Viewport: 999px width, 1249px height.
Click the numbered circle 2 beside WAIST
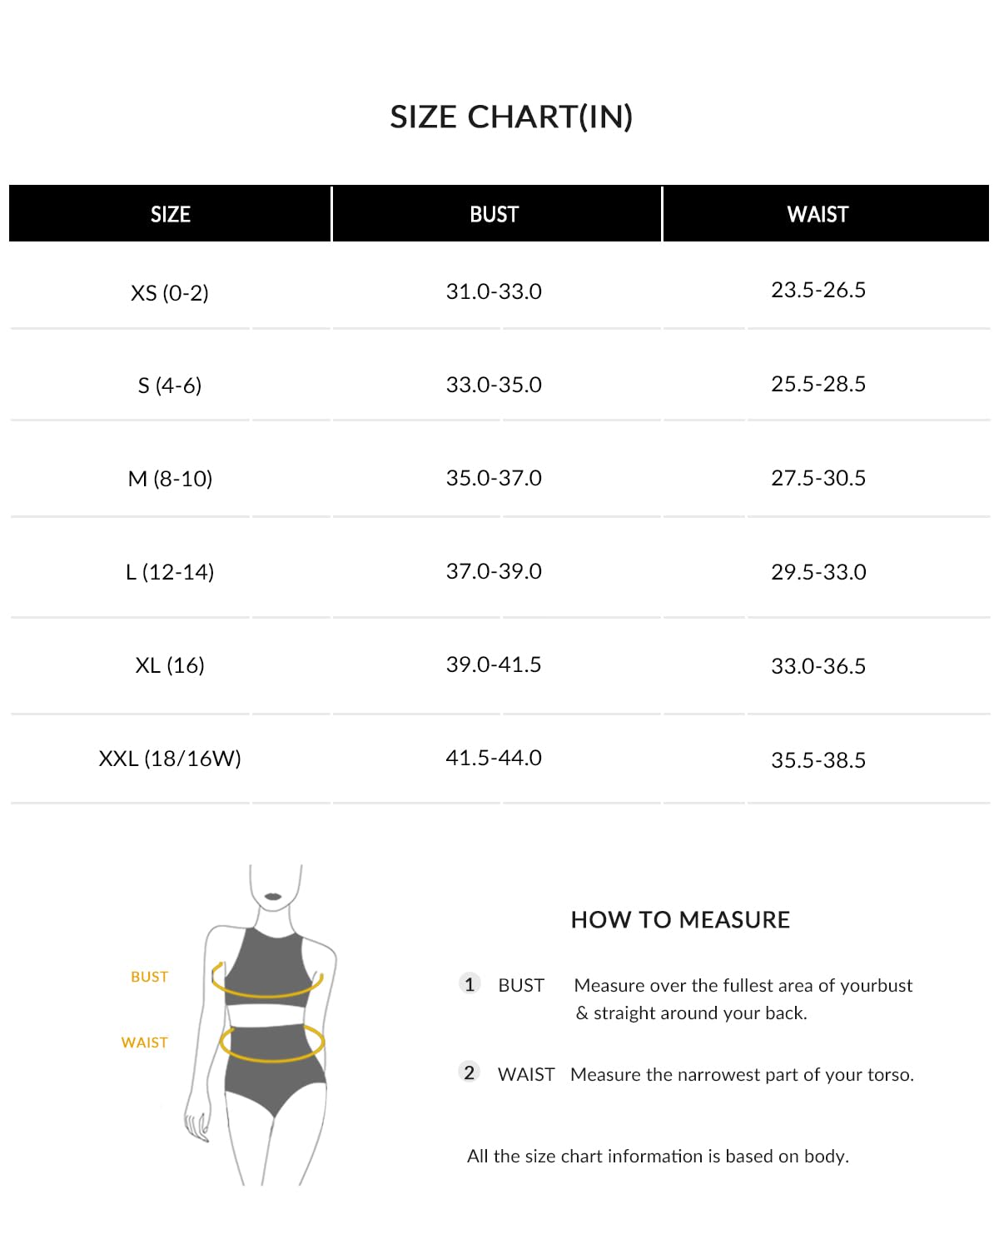pos(470,1072)
